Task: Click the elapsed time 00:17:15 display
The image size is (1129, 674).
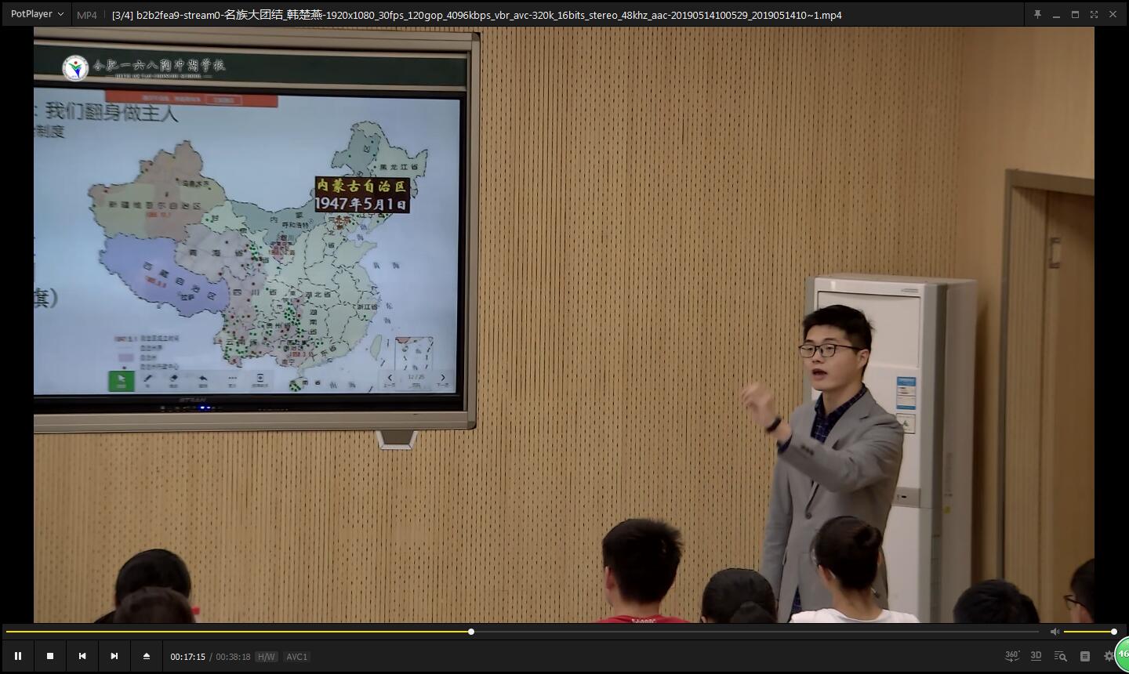Action: [x=188, y=657]
